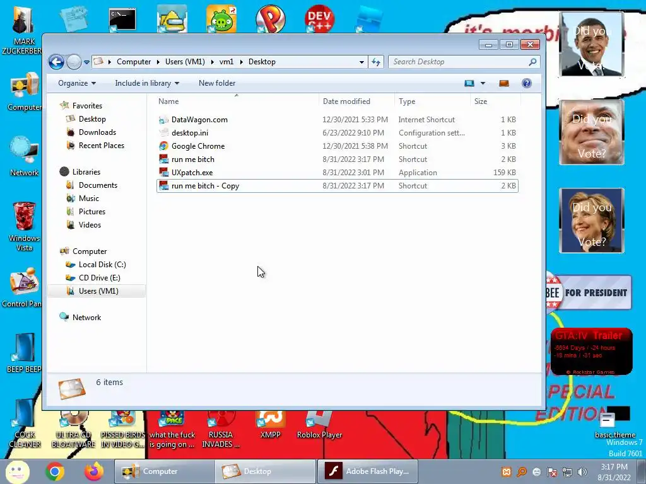Open the More view options arrow
646x484 pixels.
[x=483, y=83]
